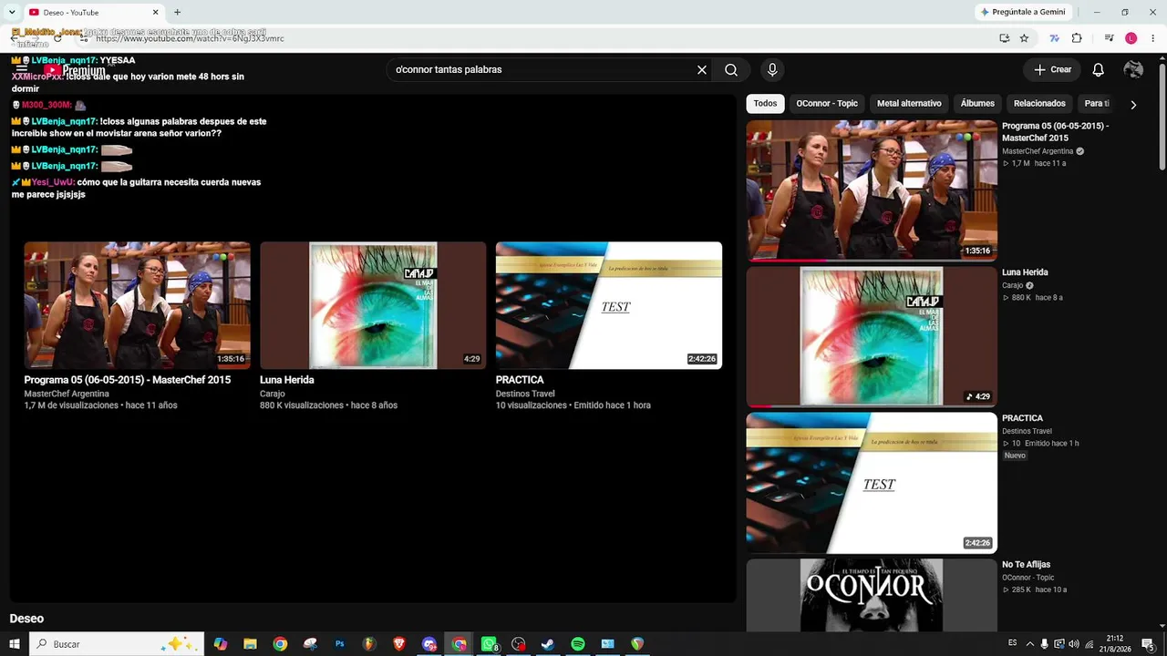Select the Relacionados filter chip
The image size is (1167, 656).
[1039, 104]
